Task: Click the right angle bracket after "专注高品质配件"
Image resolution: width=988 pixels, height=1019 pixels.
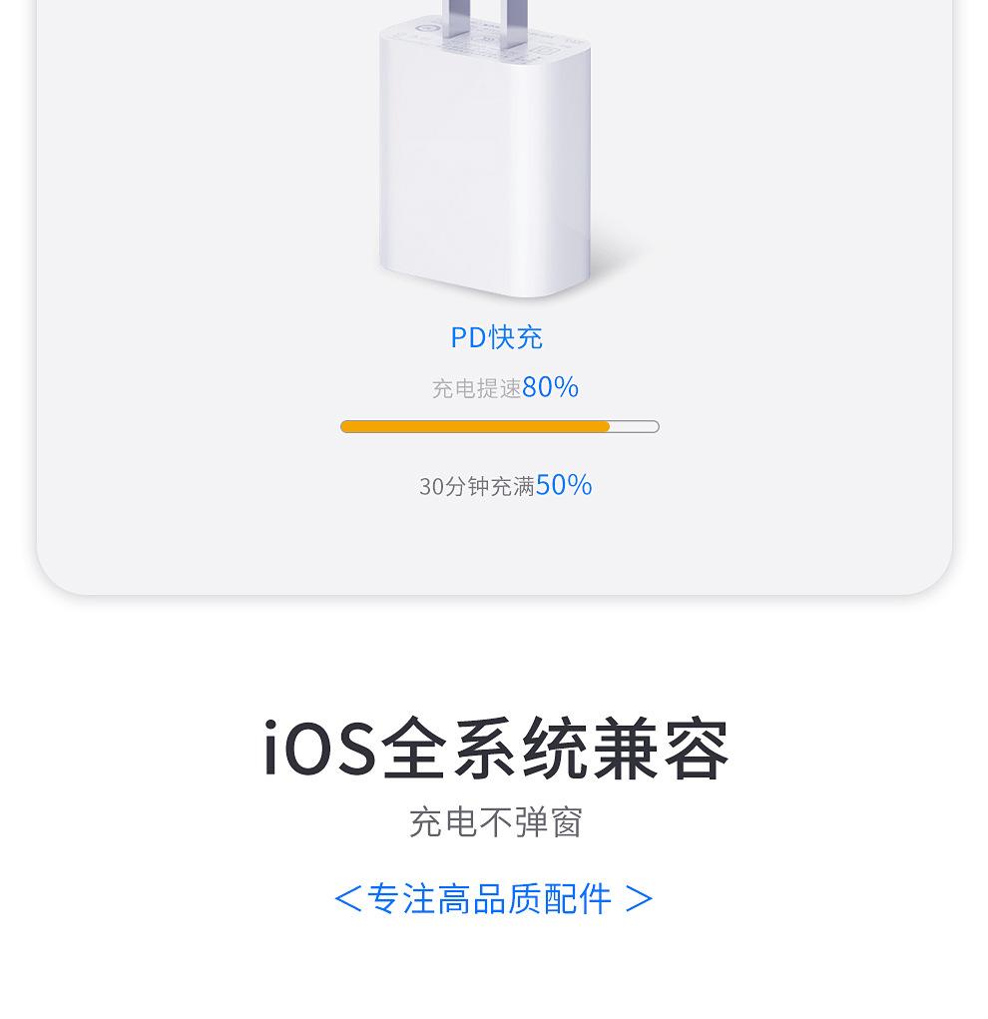Action: pyautogui.click(x=639, y=898)
